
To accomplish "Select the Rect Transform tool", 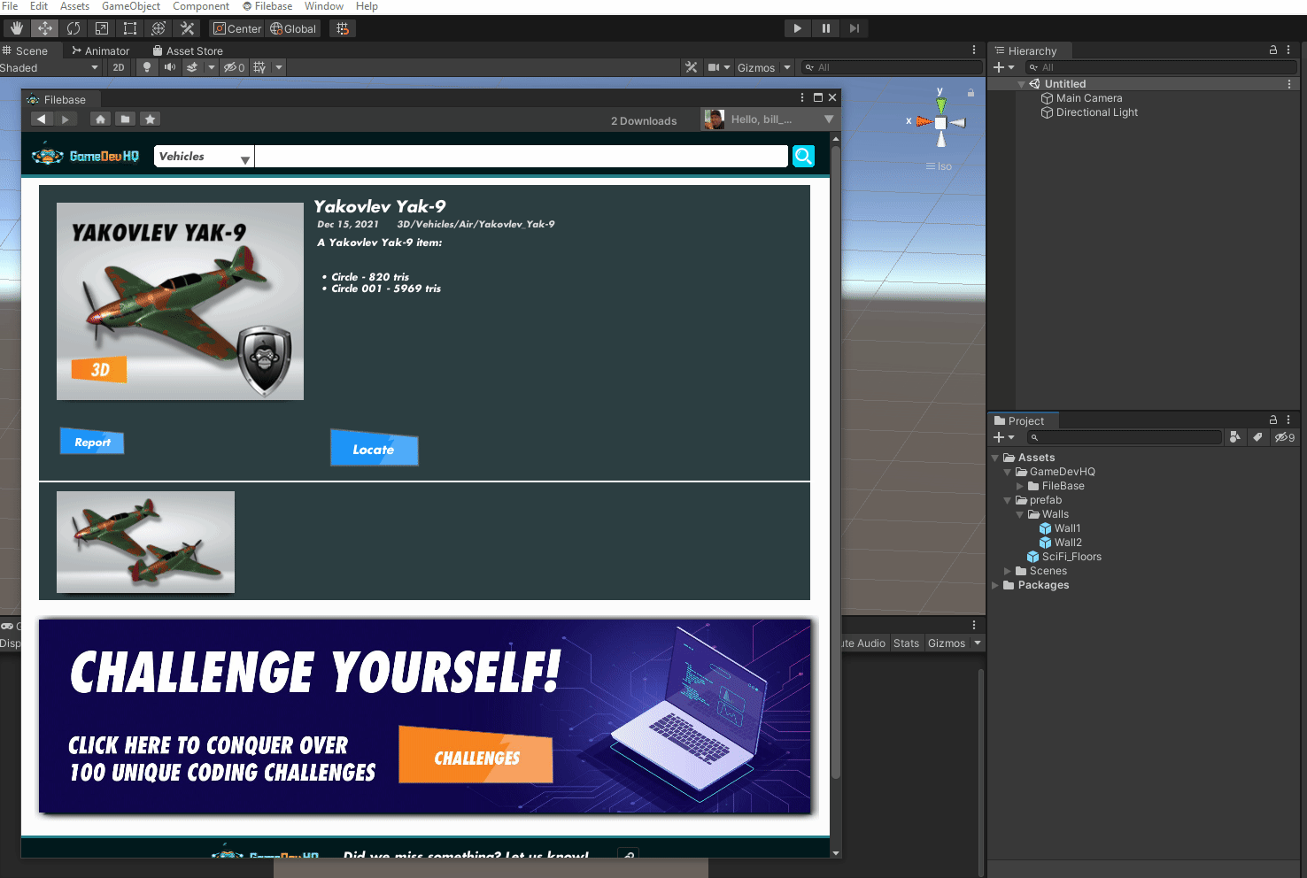I will (x=129, y=28).
